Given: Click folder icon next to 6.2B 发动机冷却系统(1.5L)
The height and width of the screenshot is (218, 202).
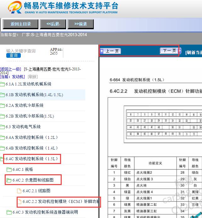Looking at the screenshot, I should pyautogui.click(x=3, y=116).
